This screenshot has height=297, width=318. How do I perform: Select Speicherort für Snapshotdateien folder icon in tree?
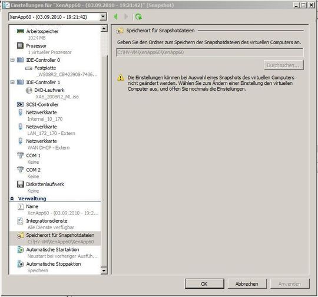point(20,235)
